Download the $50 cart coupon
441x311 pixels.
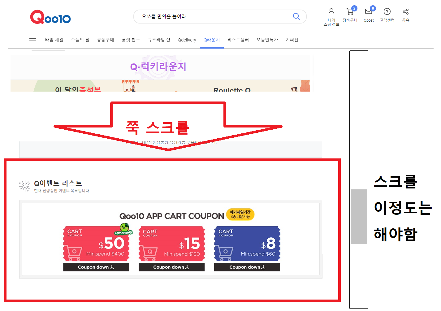point(96,267)
